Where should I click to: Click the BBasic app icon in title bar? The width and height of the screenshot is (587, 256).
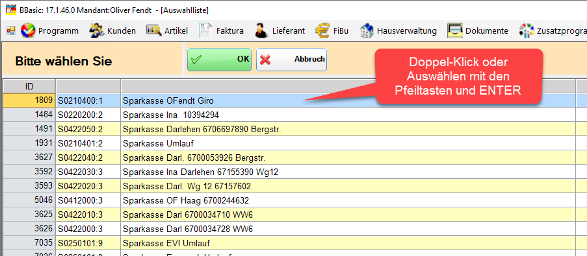[x=11, y=10]
